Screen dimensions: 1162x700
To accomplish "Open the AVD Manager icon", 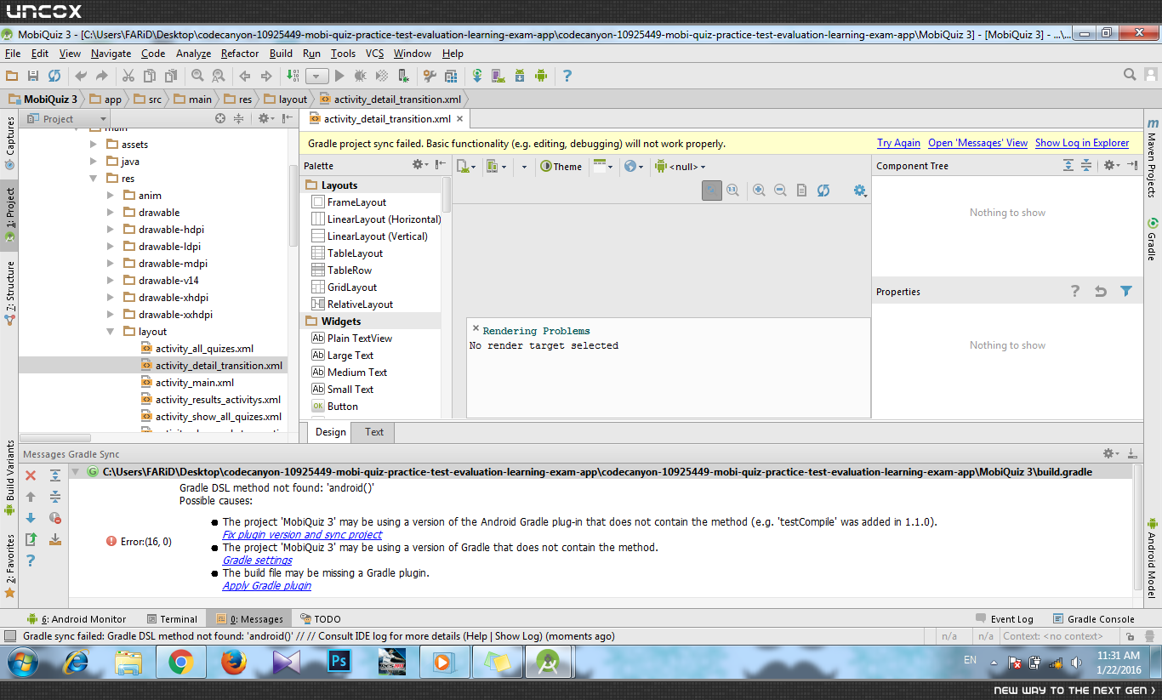I will 498,76.
